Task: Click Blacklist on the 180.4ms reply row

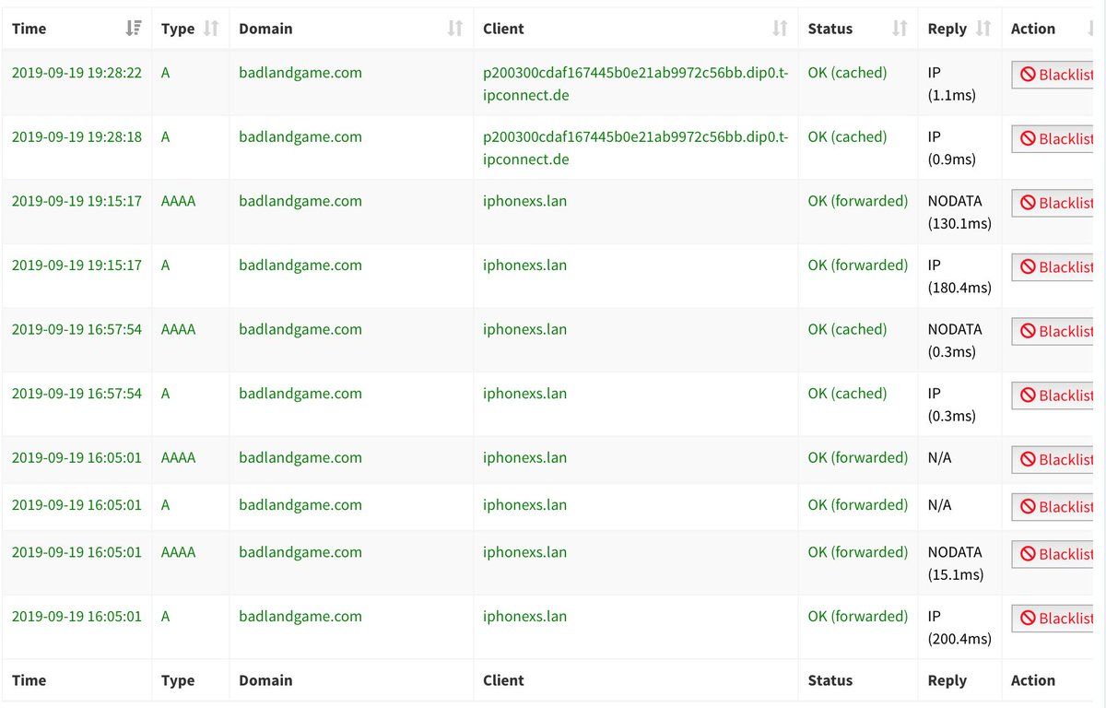Action: pos(1055,267)
